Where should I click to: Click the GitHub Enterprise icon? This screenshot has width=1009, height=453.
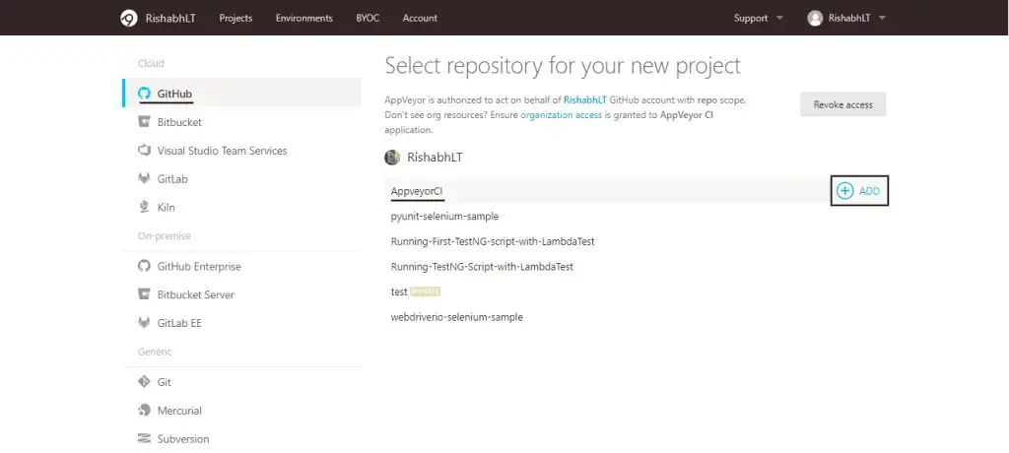pyautogui.click(x=144, y=266)
